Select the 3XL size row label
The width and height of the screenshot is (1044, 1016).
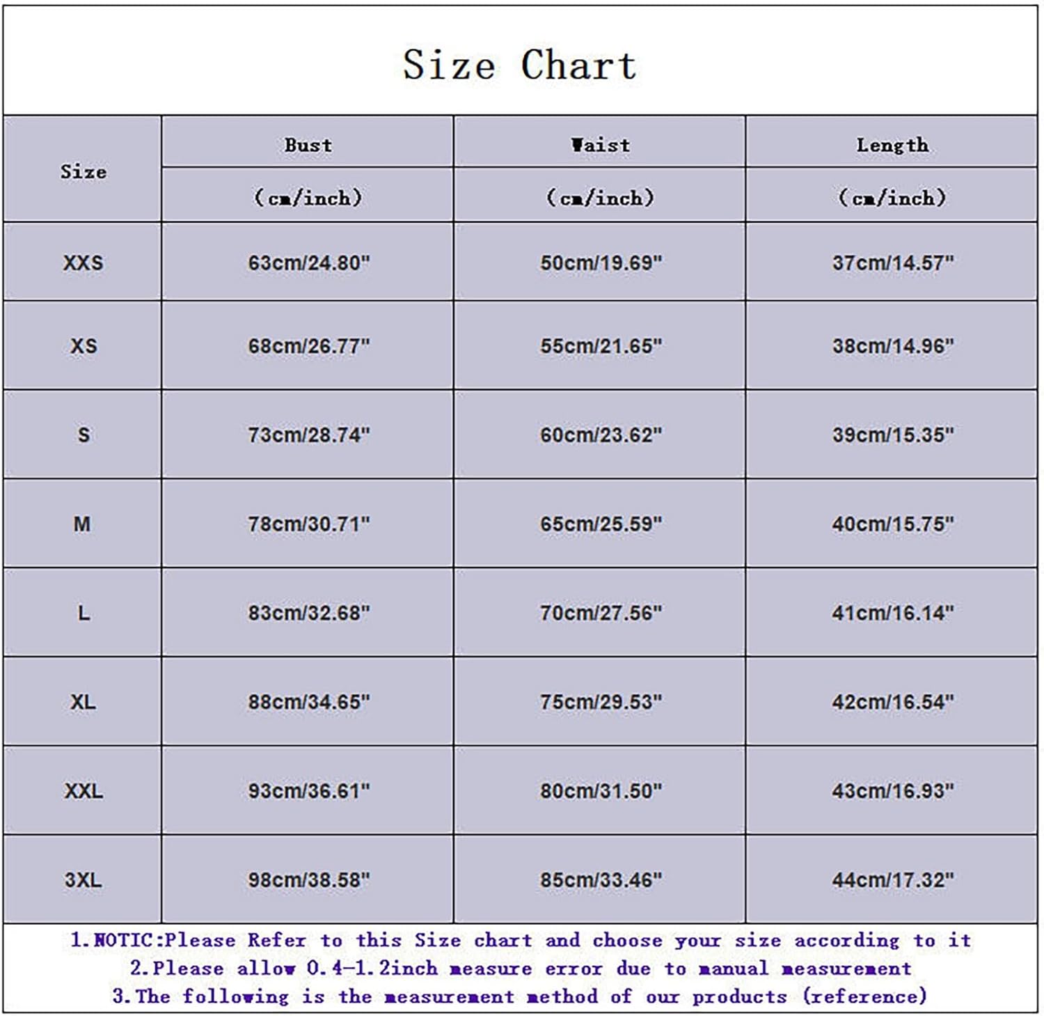pyautogui.click(x=83, y=880)
